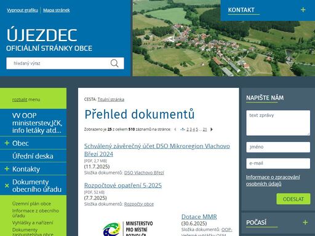
Task: Click the Ministerstvo pro místní rozvoj logo
Action: [x=128, y=228]
